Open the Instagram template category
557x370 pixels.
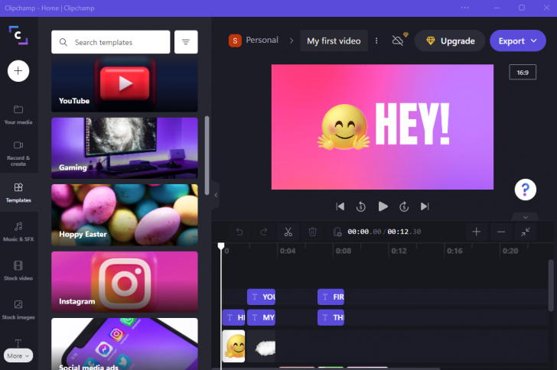(x=124, y=282)
